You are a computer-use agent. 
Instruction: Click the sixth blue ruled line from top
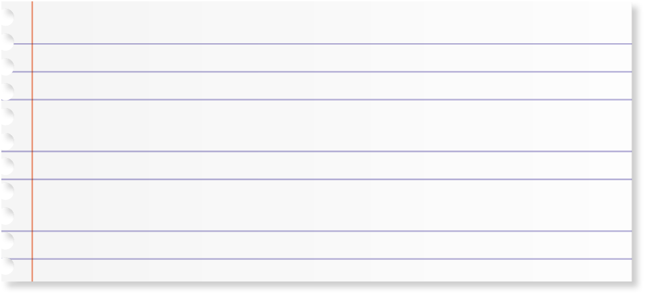[x=325, y=231]
